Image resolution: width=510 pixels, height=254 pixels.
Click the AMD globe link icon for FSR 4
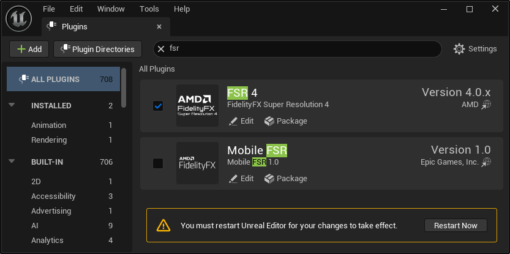coord(486,105)
